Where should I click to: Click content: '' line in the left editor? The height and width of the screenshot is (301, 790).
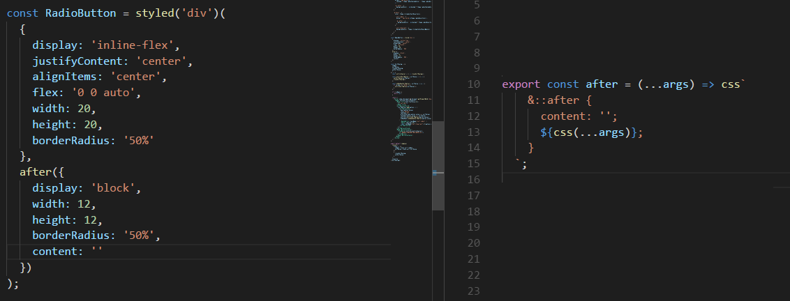[68, 251]
